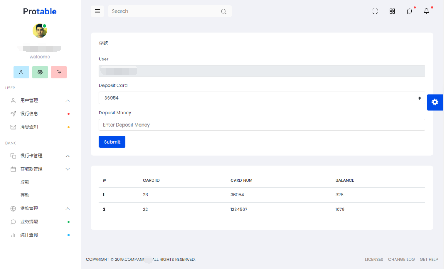
Task: Open the GET HELP footer link
Action: click(x=429, y=260)
